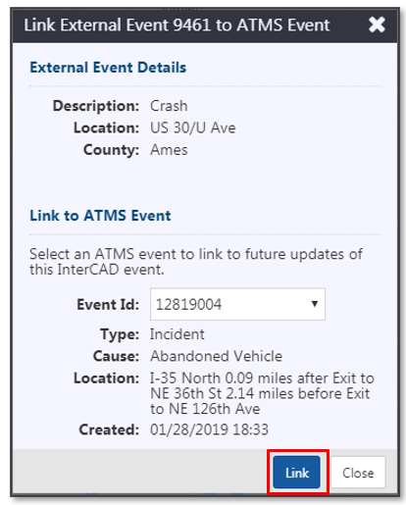The image size is (406, 505).
Task: Open the Event Id dropdown showing 12819004
Action: [x=237, y=304]
